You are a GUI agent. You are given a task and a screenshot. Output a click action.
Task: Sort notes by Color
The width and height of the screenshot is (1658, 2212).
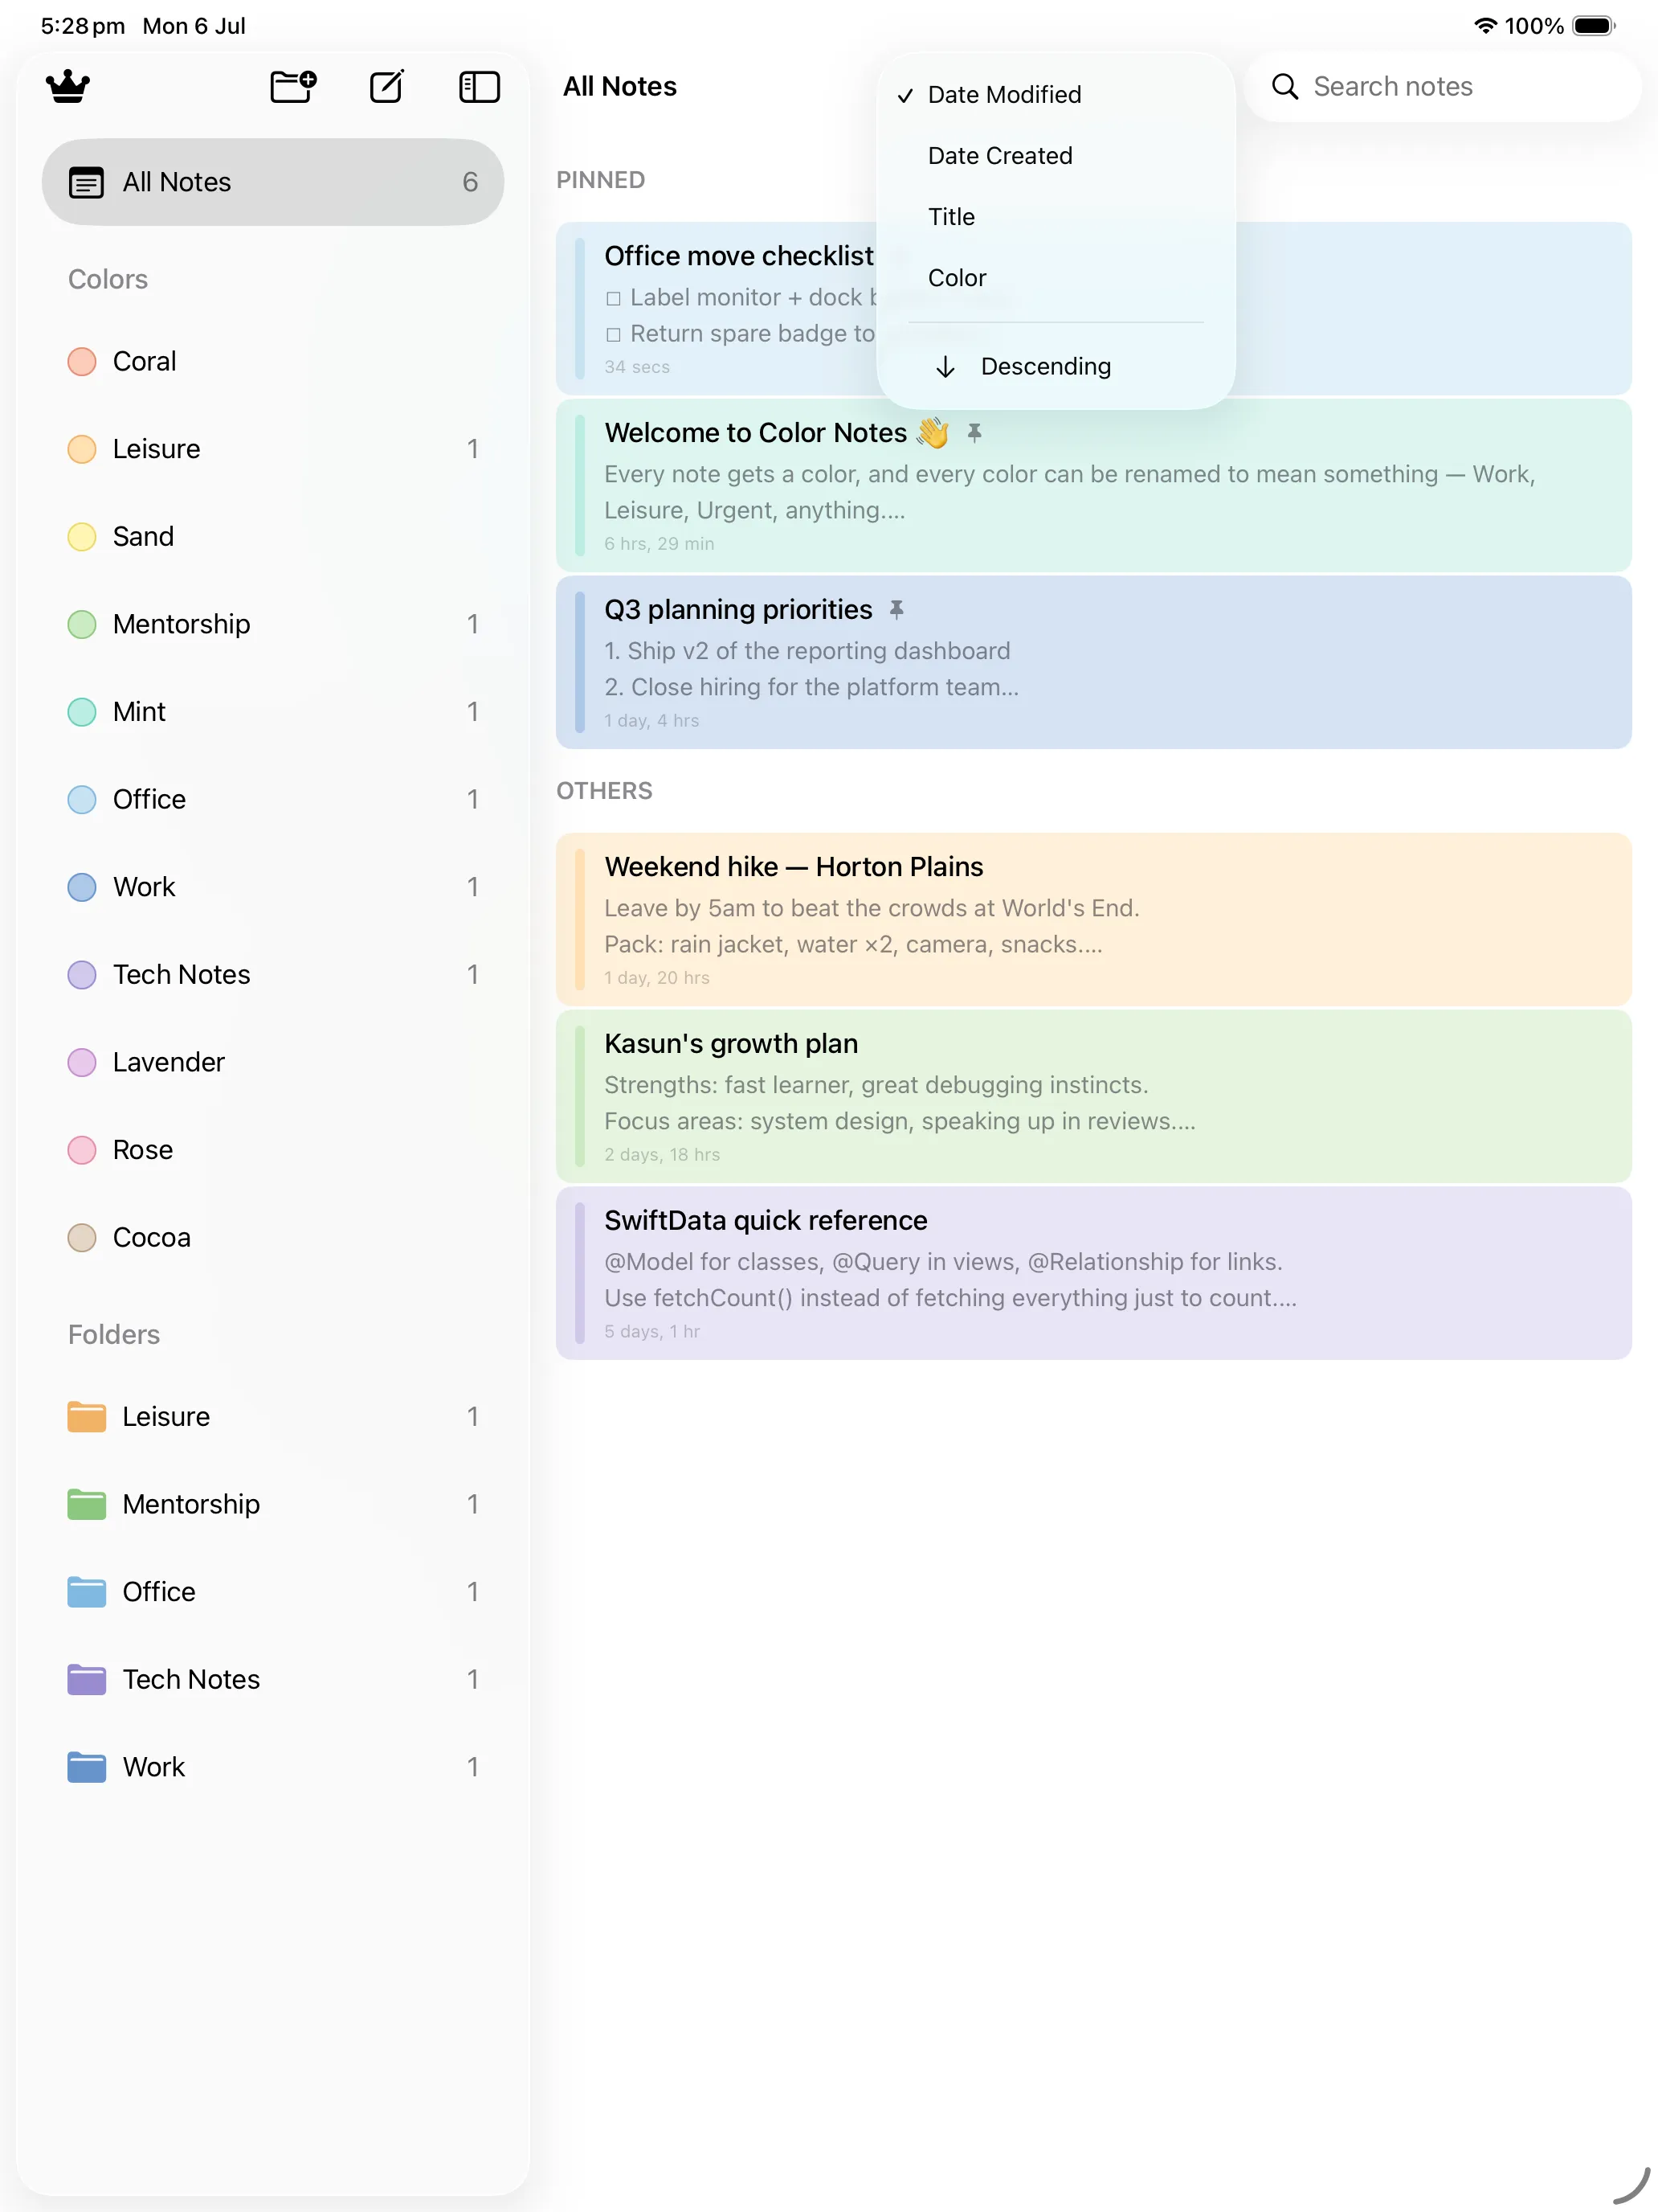coord(1056,278)
